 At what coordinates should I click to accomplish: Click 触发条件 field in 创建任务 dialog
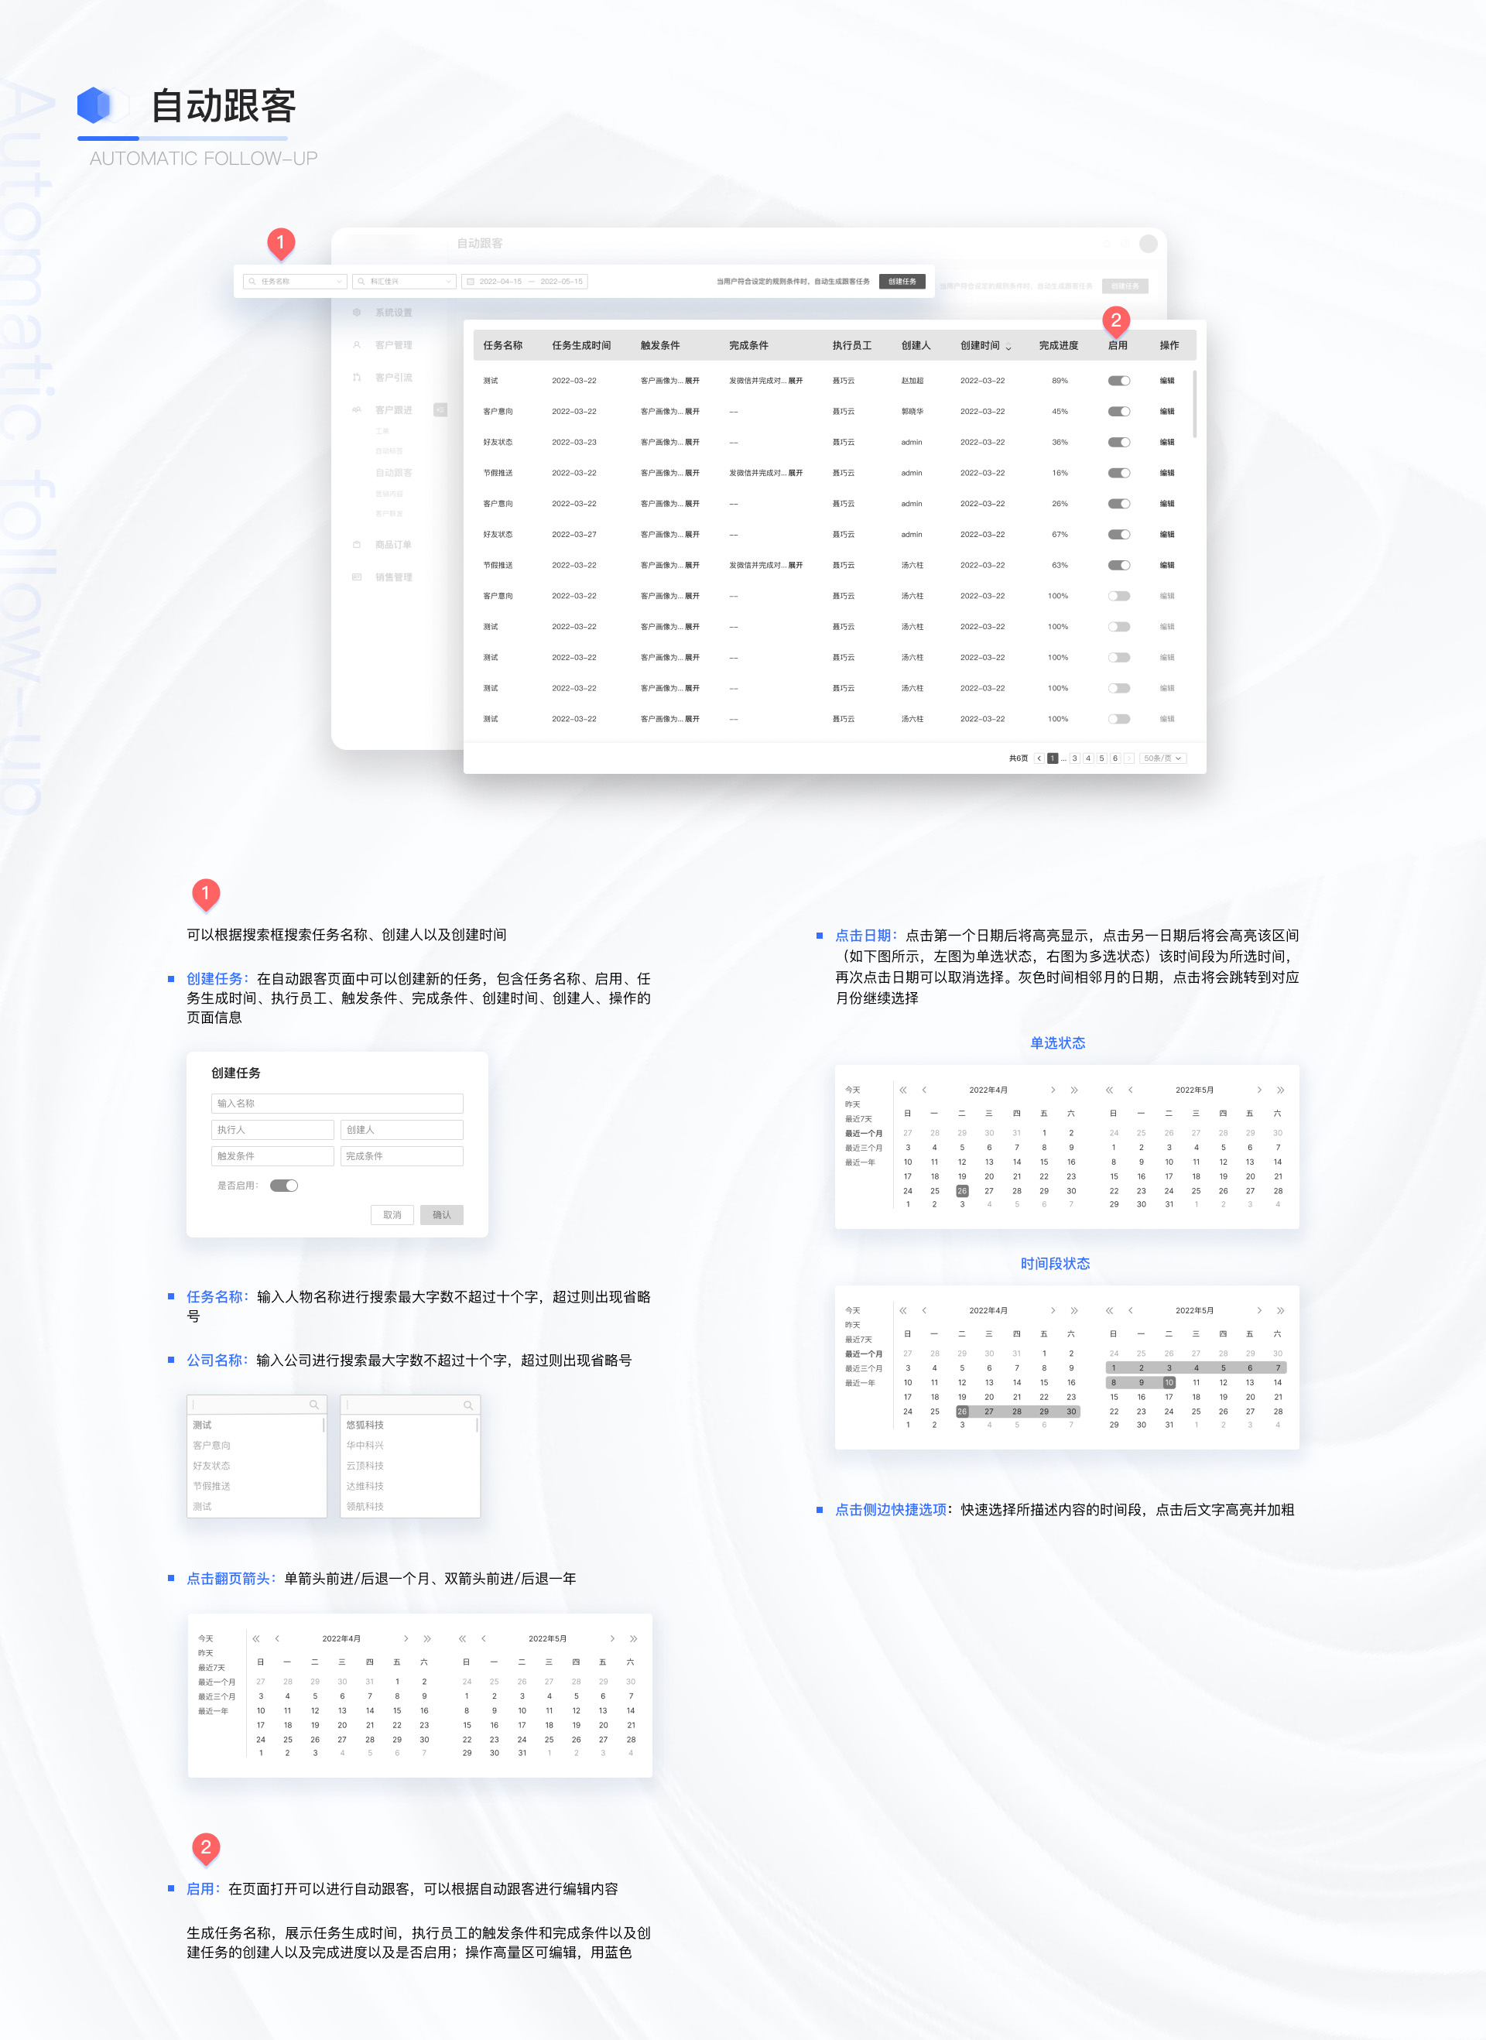click(272, 1156)
